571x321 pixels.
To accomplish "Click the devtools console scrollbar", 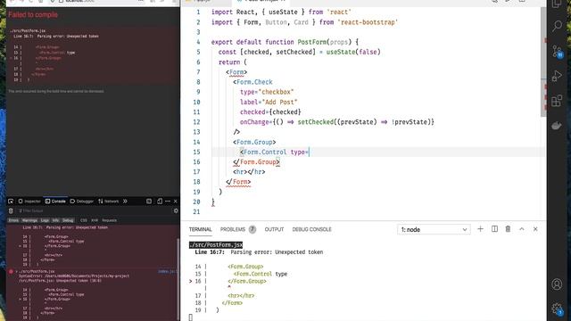I will point(178,278).
